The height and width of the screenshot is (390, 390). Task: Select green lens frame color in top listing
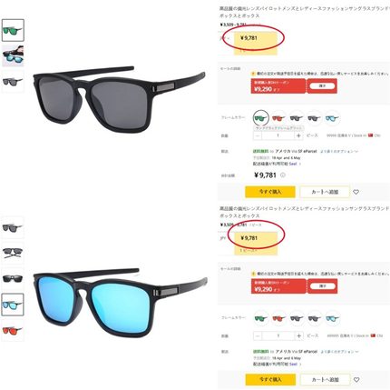[260, 118]
